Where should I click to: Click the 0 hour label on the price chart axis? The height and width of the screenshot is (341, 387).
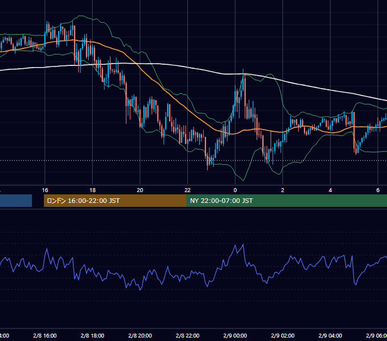[235, 190]
